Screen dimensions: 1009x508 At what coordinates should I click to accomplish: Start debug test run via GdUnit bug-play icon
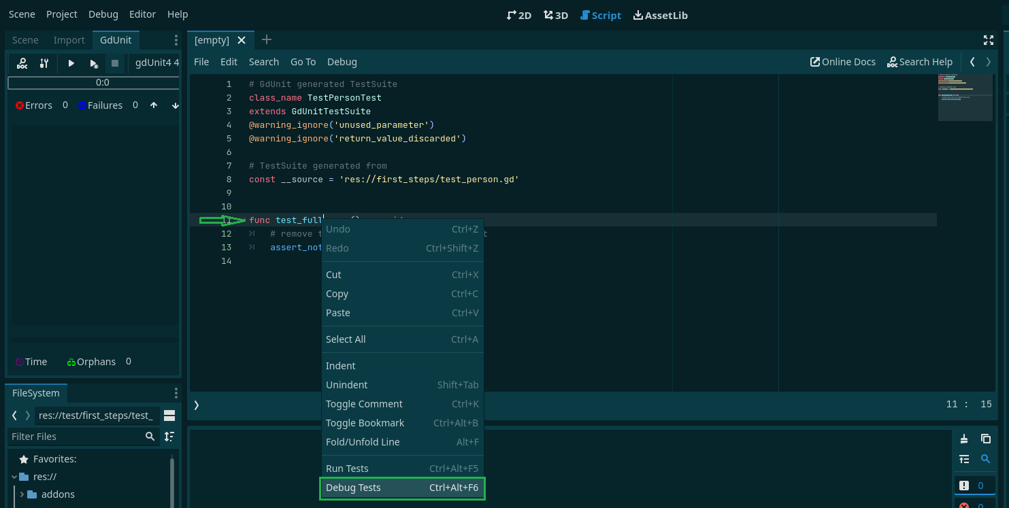click(94, 63)
